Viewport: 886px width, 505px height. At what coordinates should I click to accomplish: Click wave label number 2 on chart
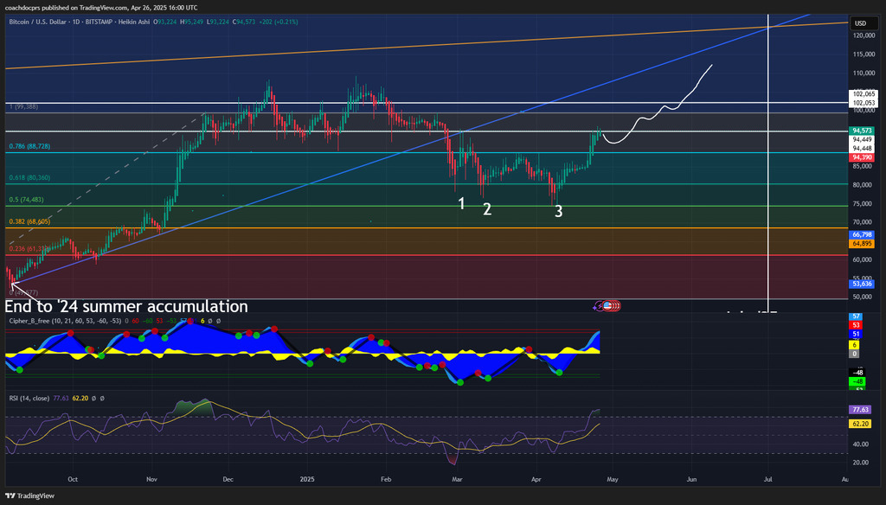(x=487, y=209)
